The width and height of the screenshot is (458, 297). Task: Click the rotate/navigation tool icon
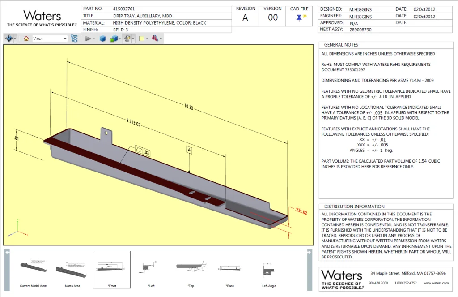pyautogui.click(x=8, y=39)
